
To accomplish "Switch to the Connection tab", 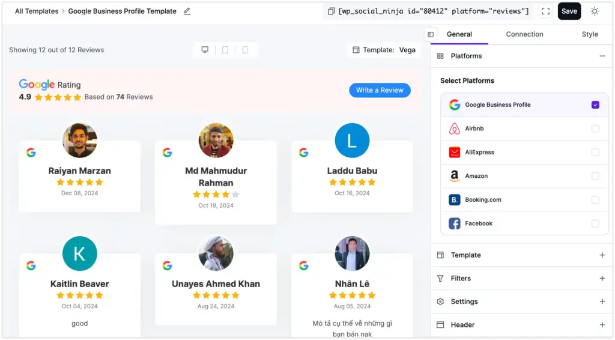I will (x=524, y=34).
